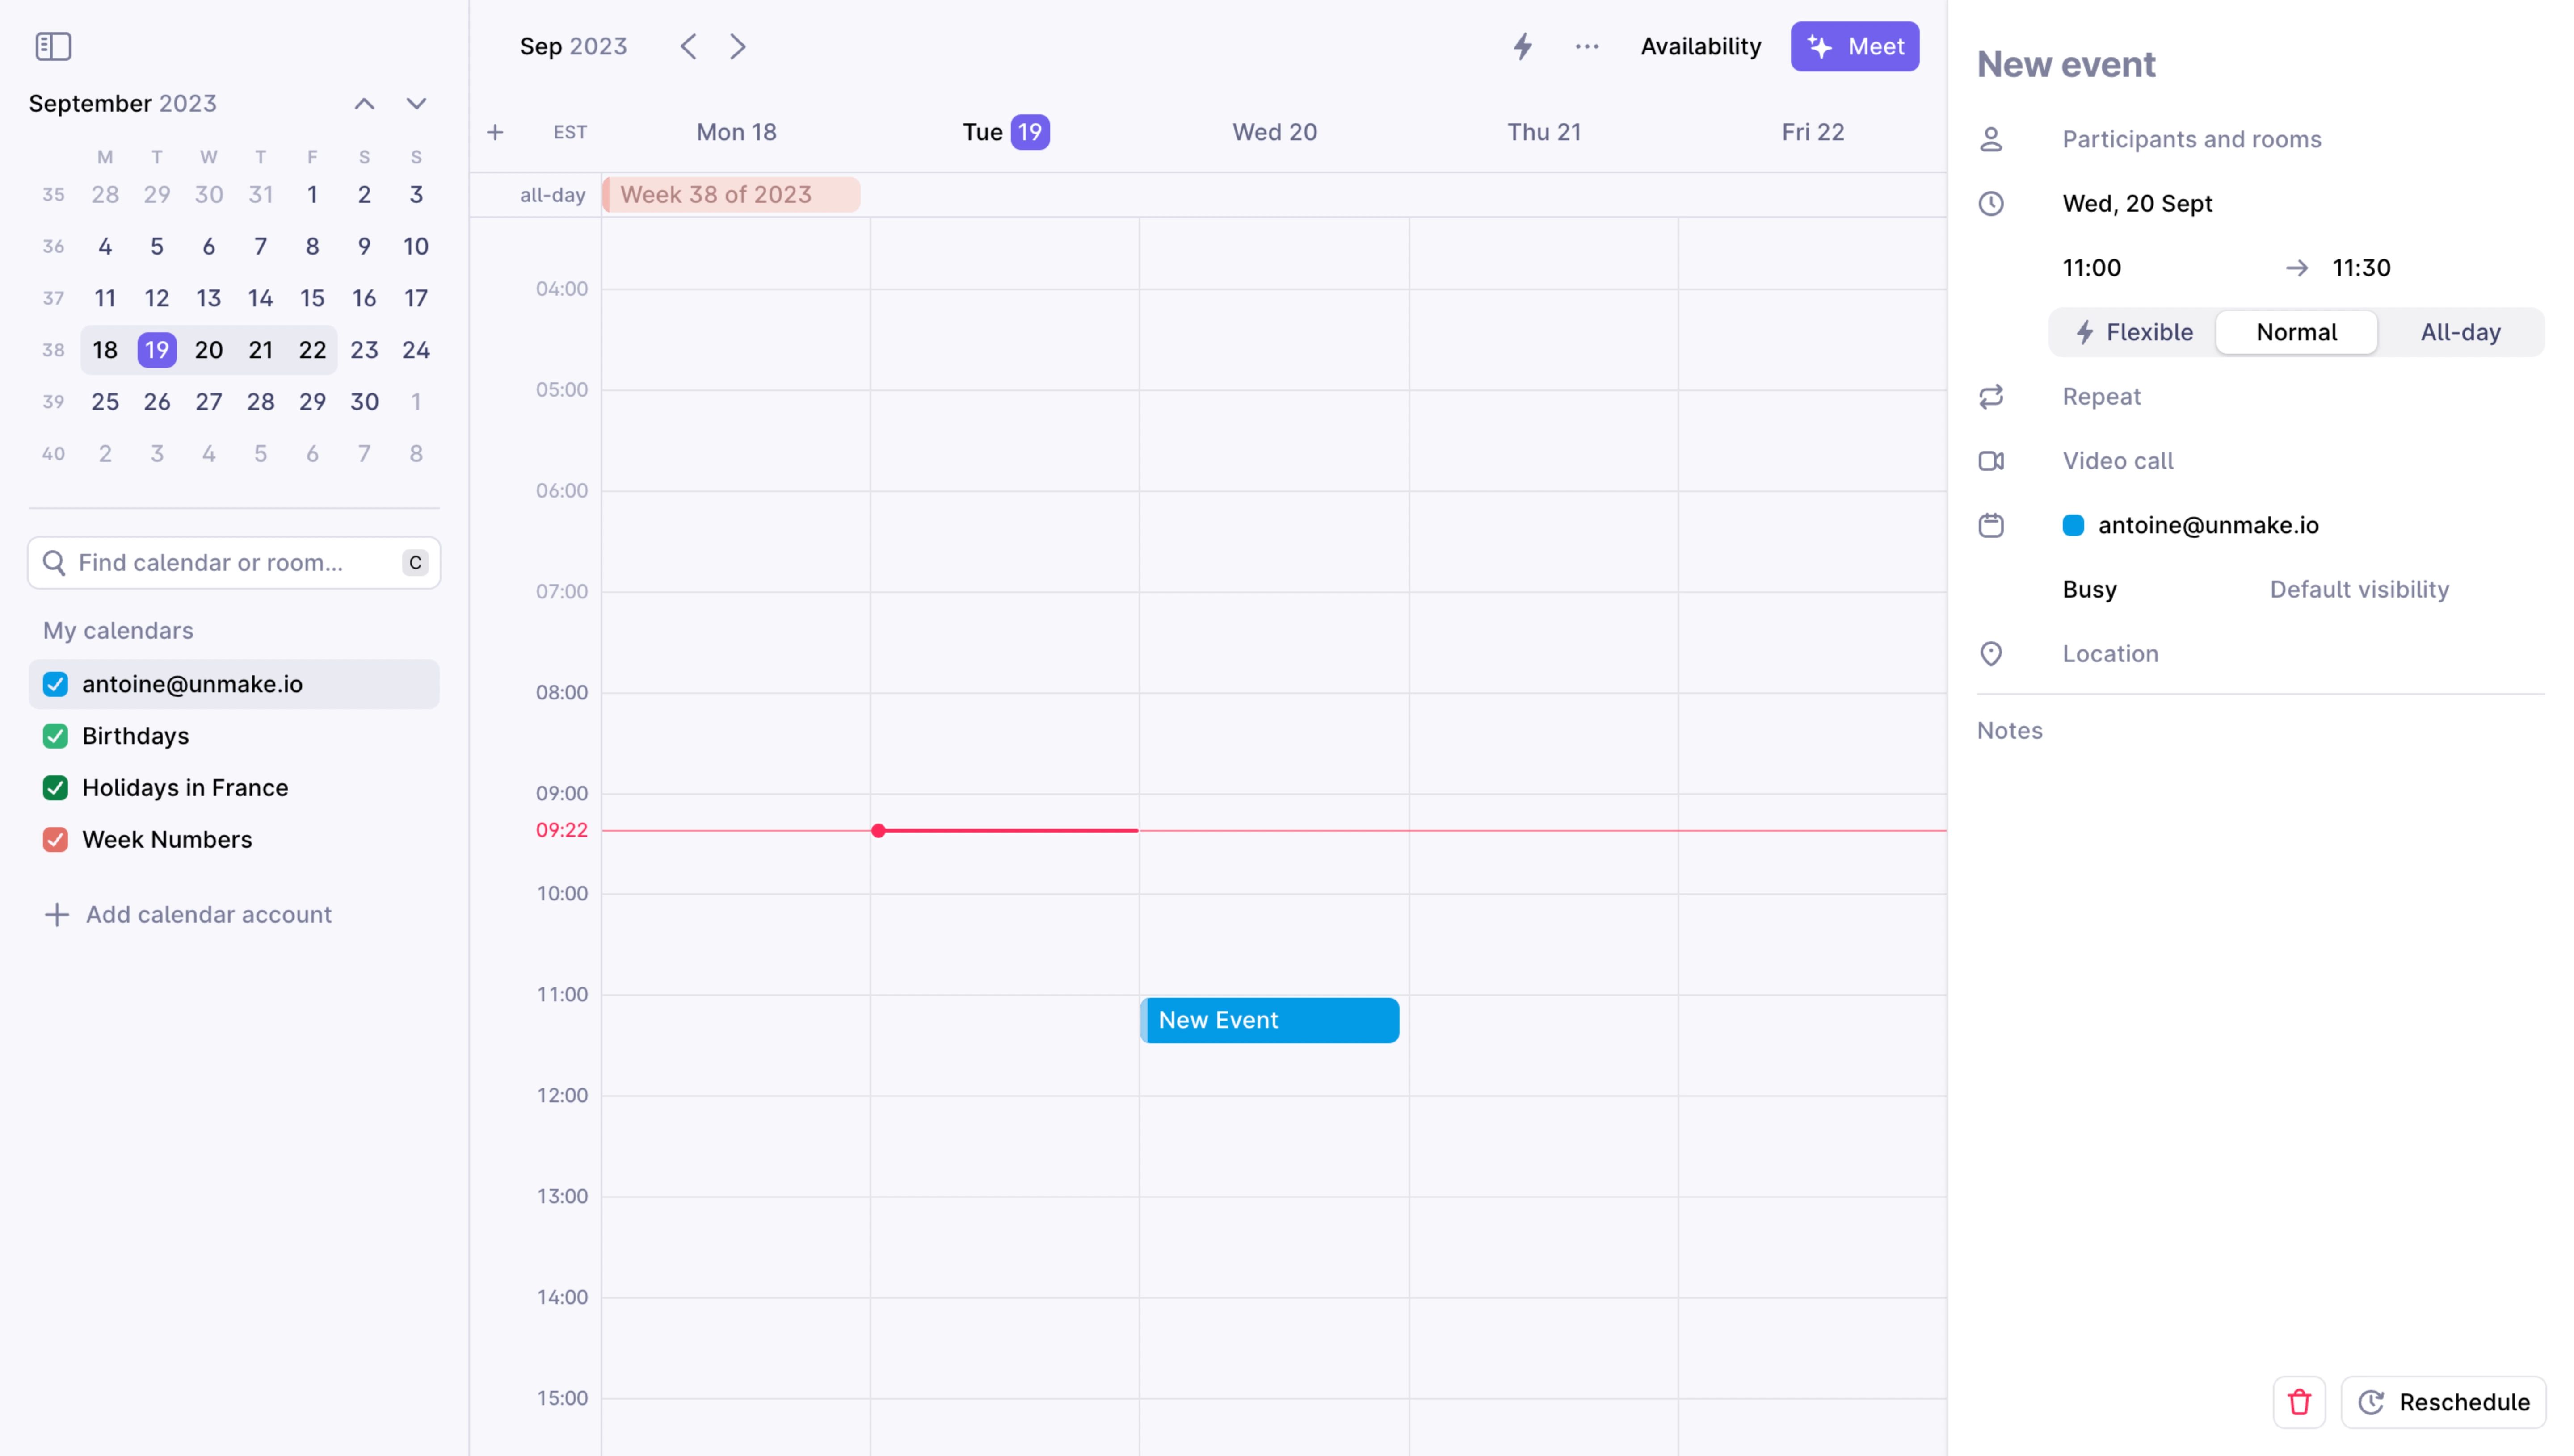Click the video camera icon
This screenshot has width=2574, height=1456.
tap(1991, 461)
